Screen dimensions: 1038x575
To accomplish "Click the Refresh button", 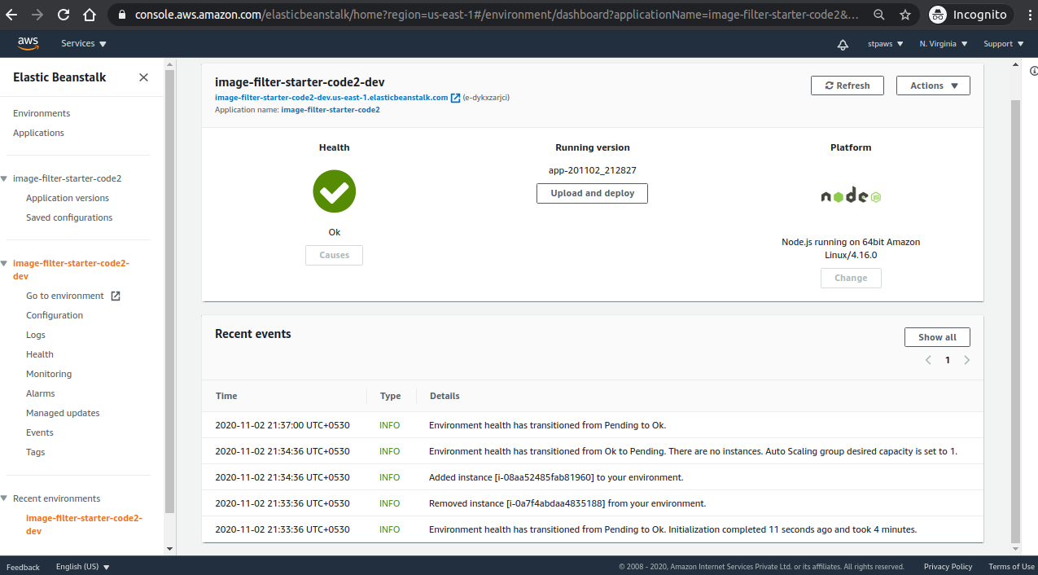I will tap(847, 86).
